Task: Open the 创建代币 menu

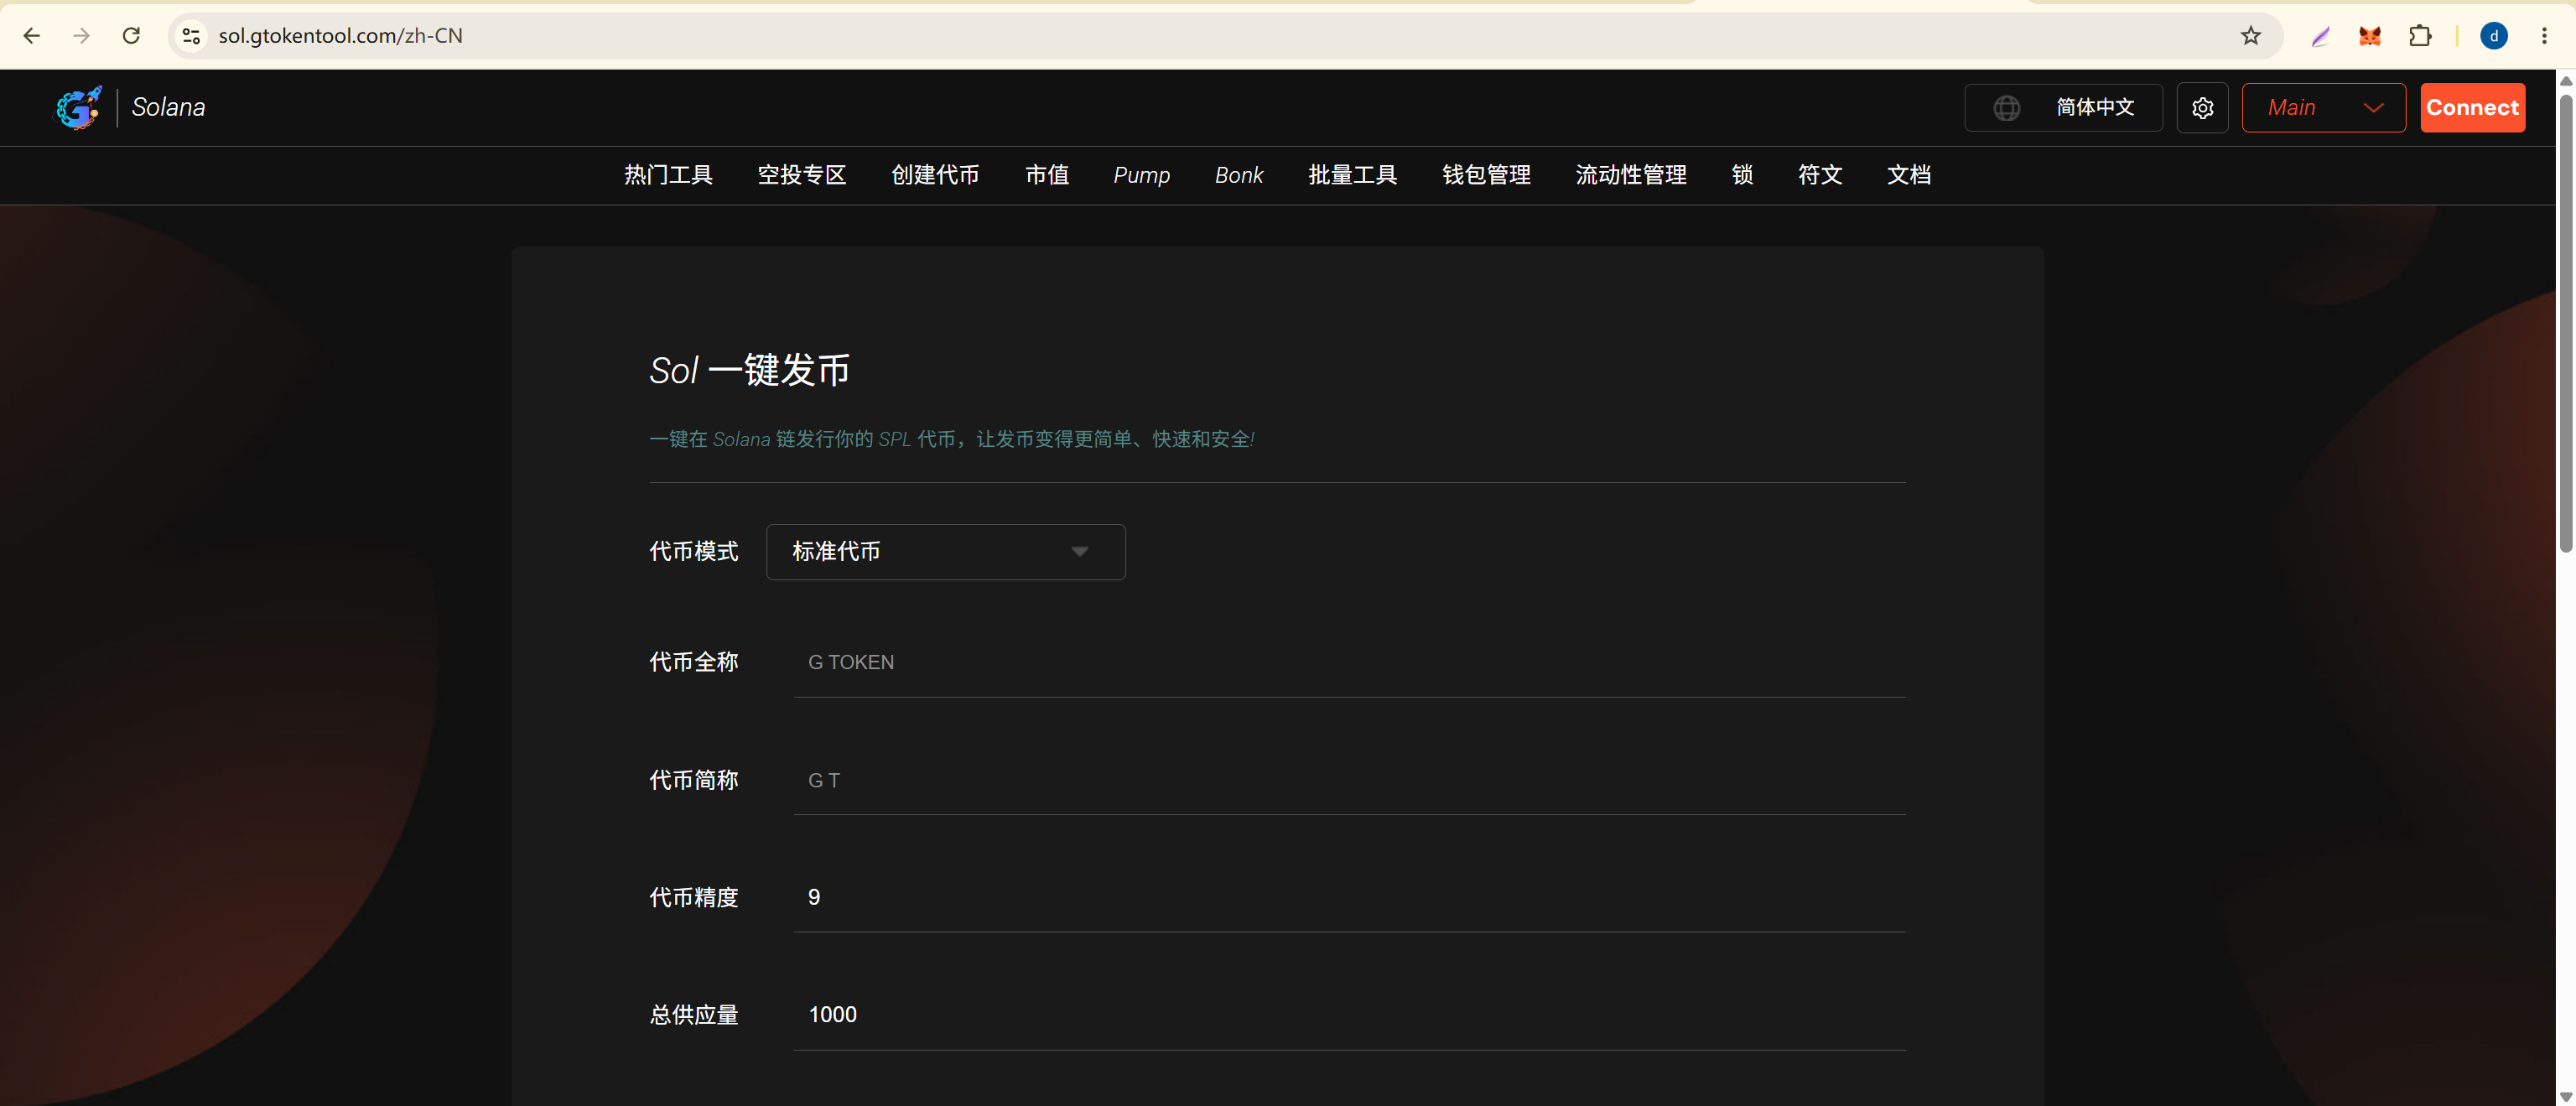Action: click(x=935, y=176)
